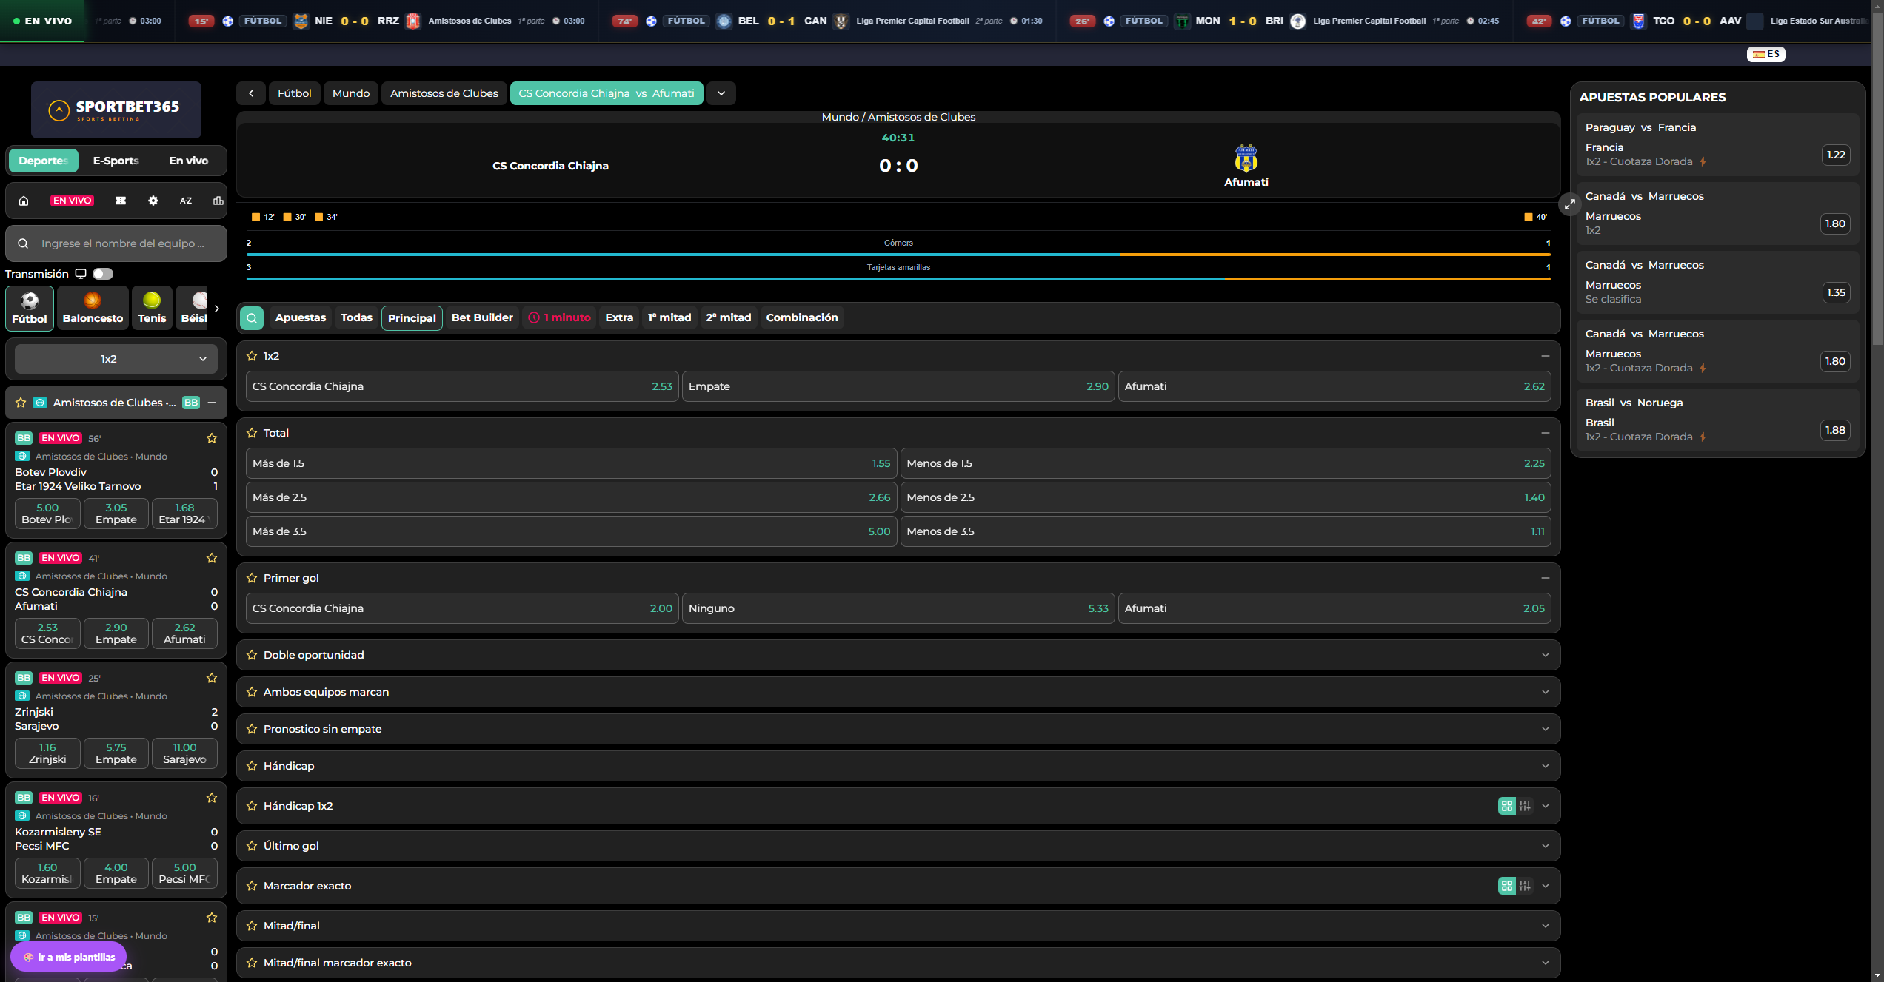Select Ninguno at 5.33 for Primer gol

point(898,608)
